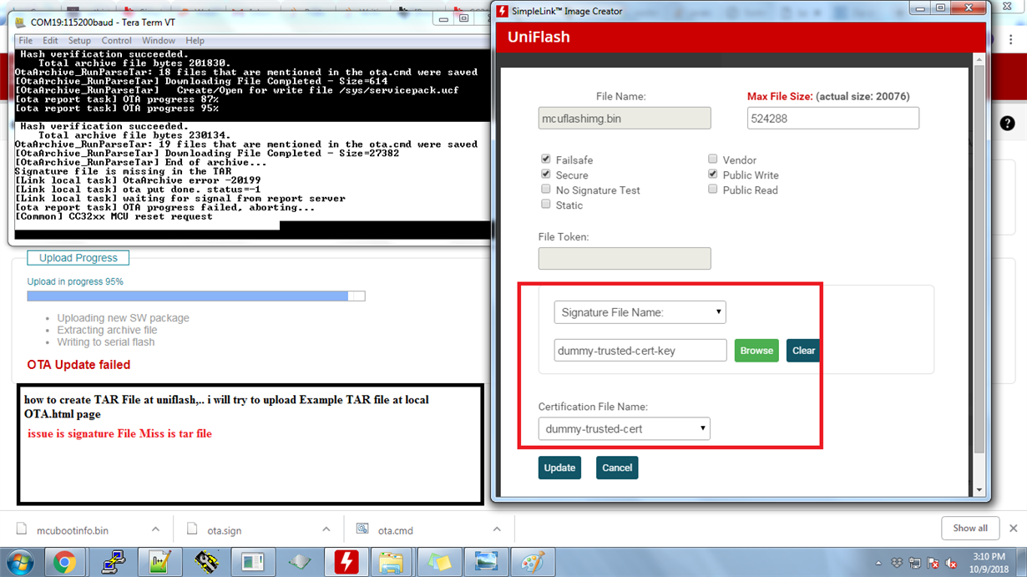Click the Max File Size field
This screenshot has width=1027, height=577.
[833, 119]
